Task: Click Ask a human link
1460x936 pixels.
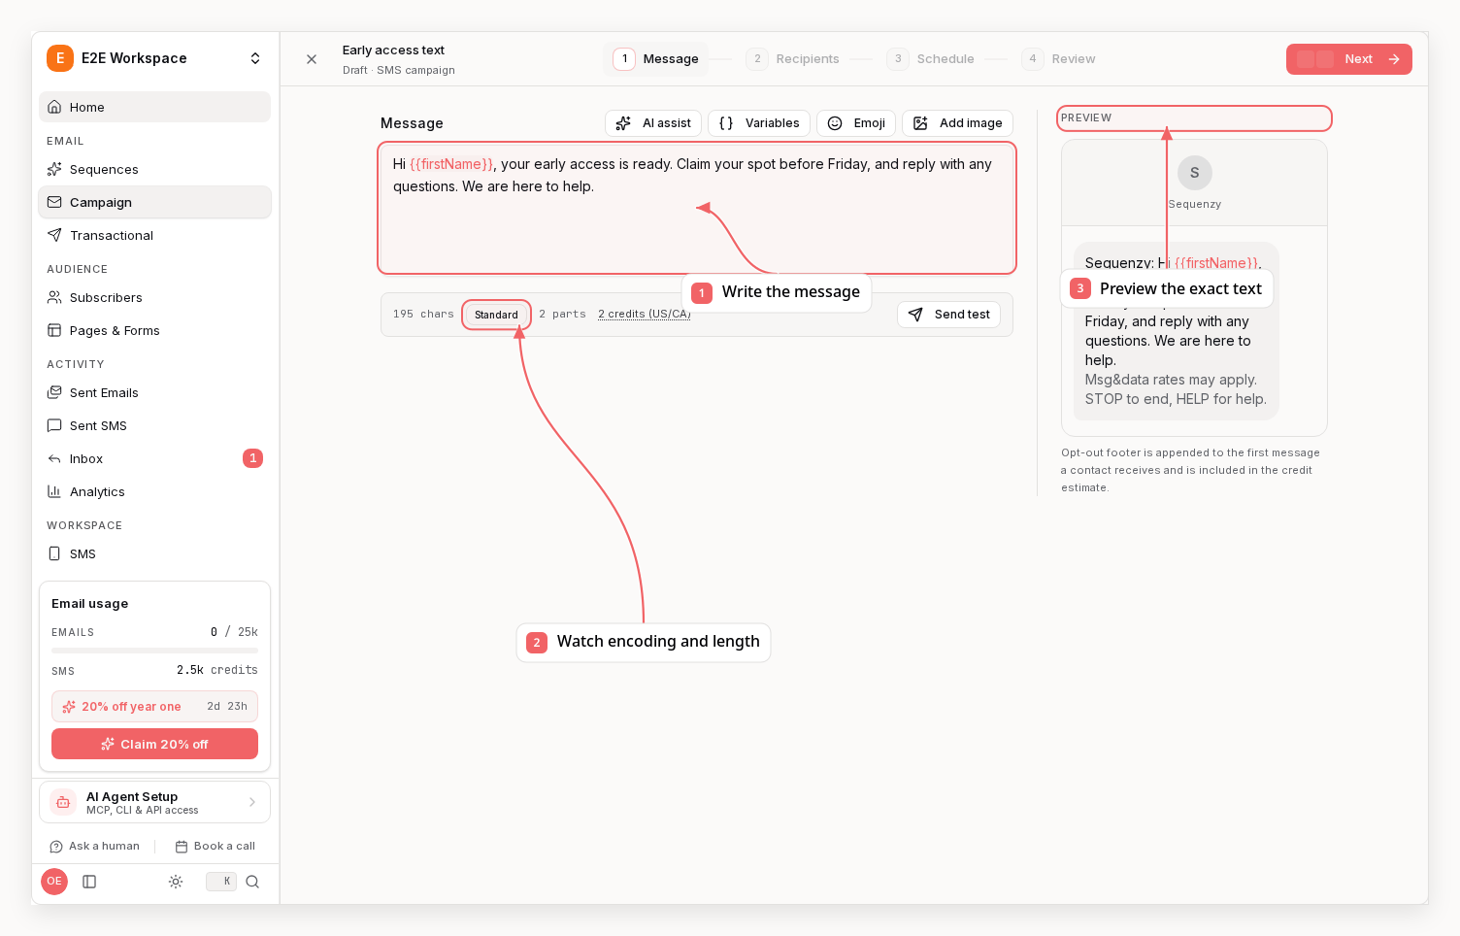Action: [95, 846]
